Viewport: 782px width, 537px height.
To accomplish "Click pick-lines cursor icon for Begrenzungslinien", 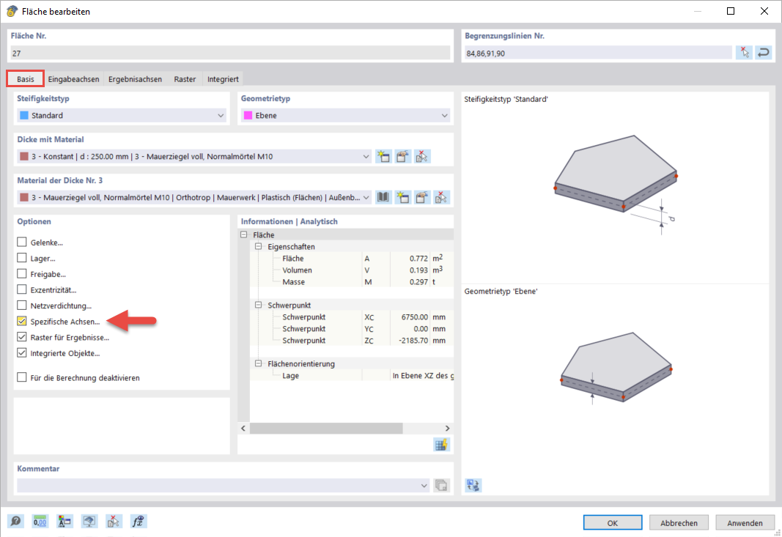I will click(x=744, y=52).
